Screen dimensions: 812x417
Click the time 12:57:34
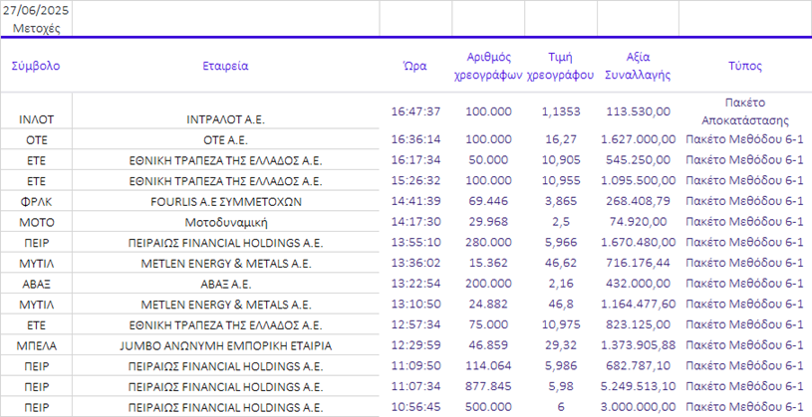[x=415, y=324]
